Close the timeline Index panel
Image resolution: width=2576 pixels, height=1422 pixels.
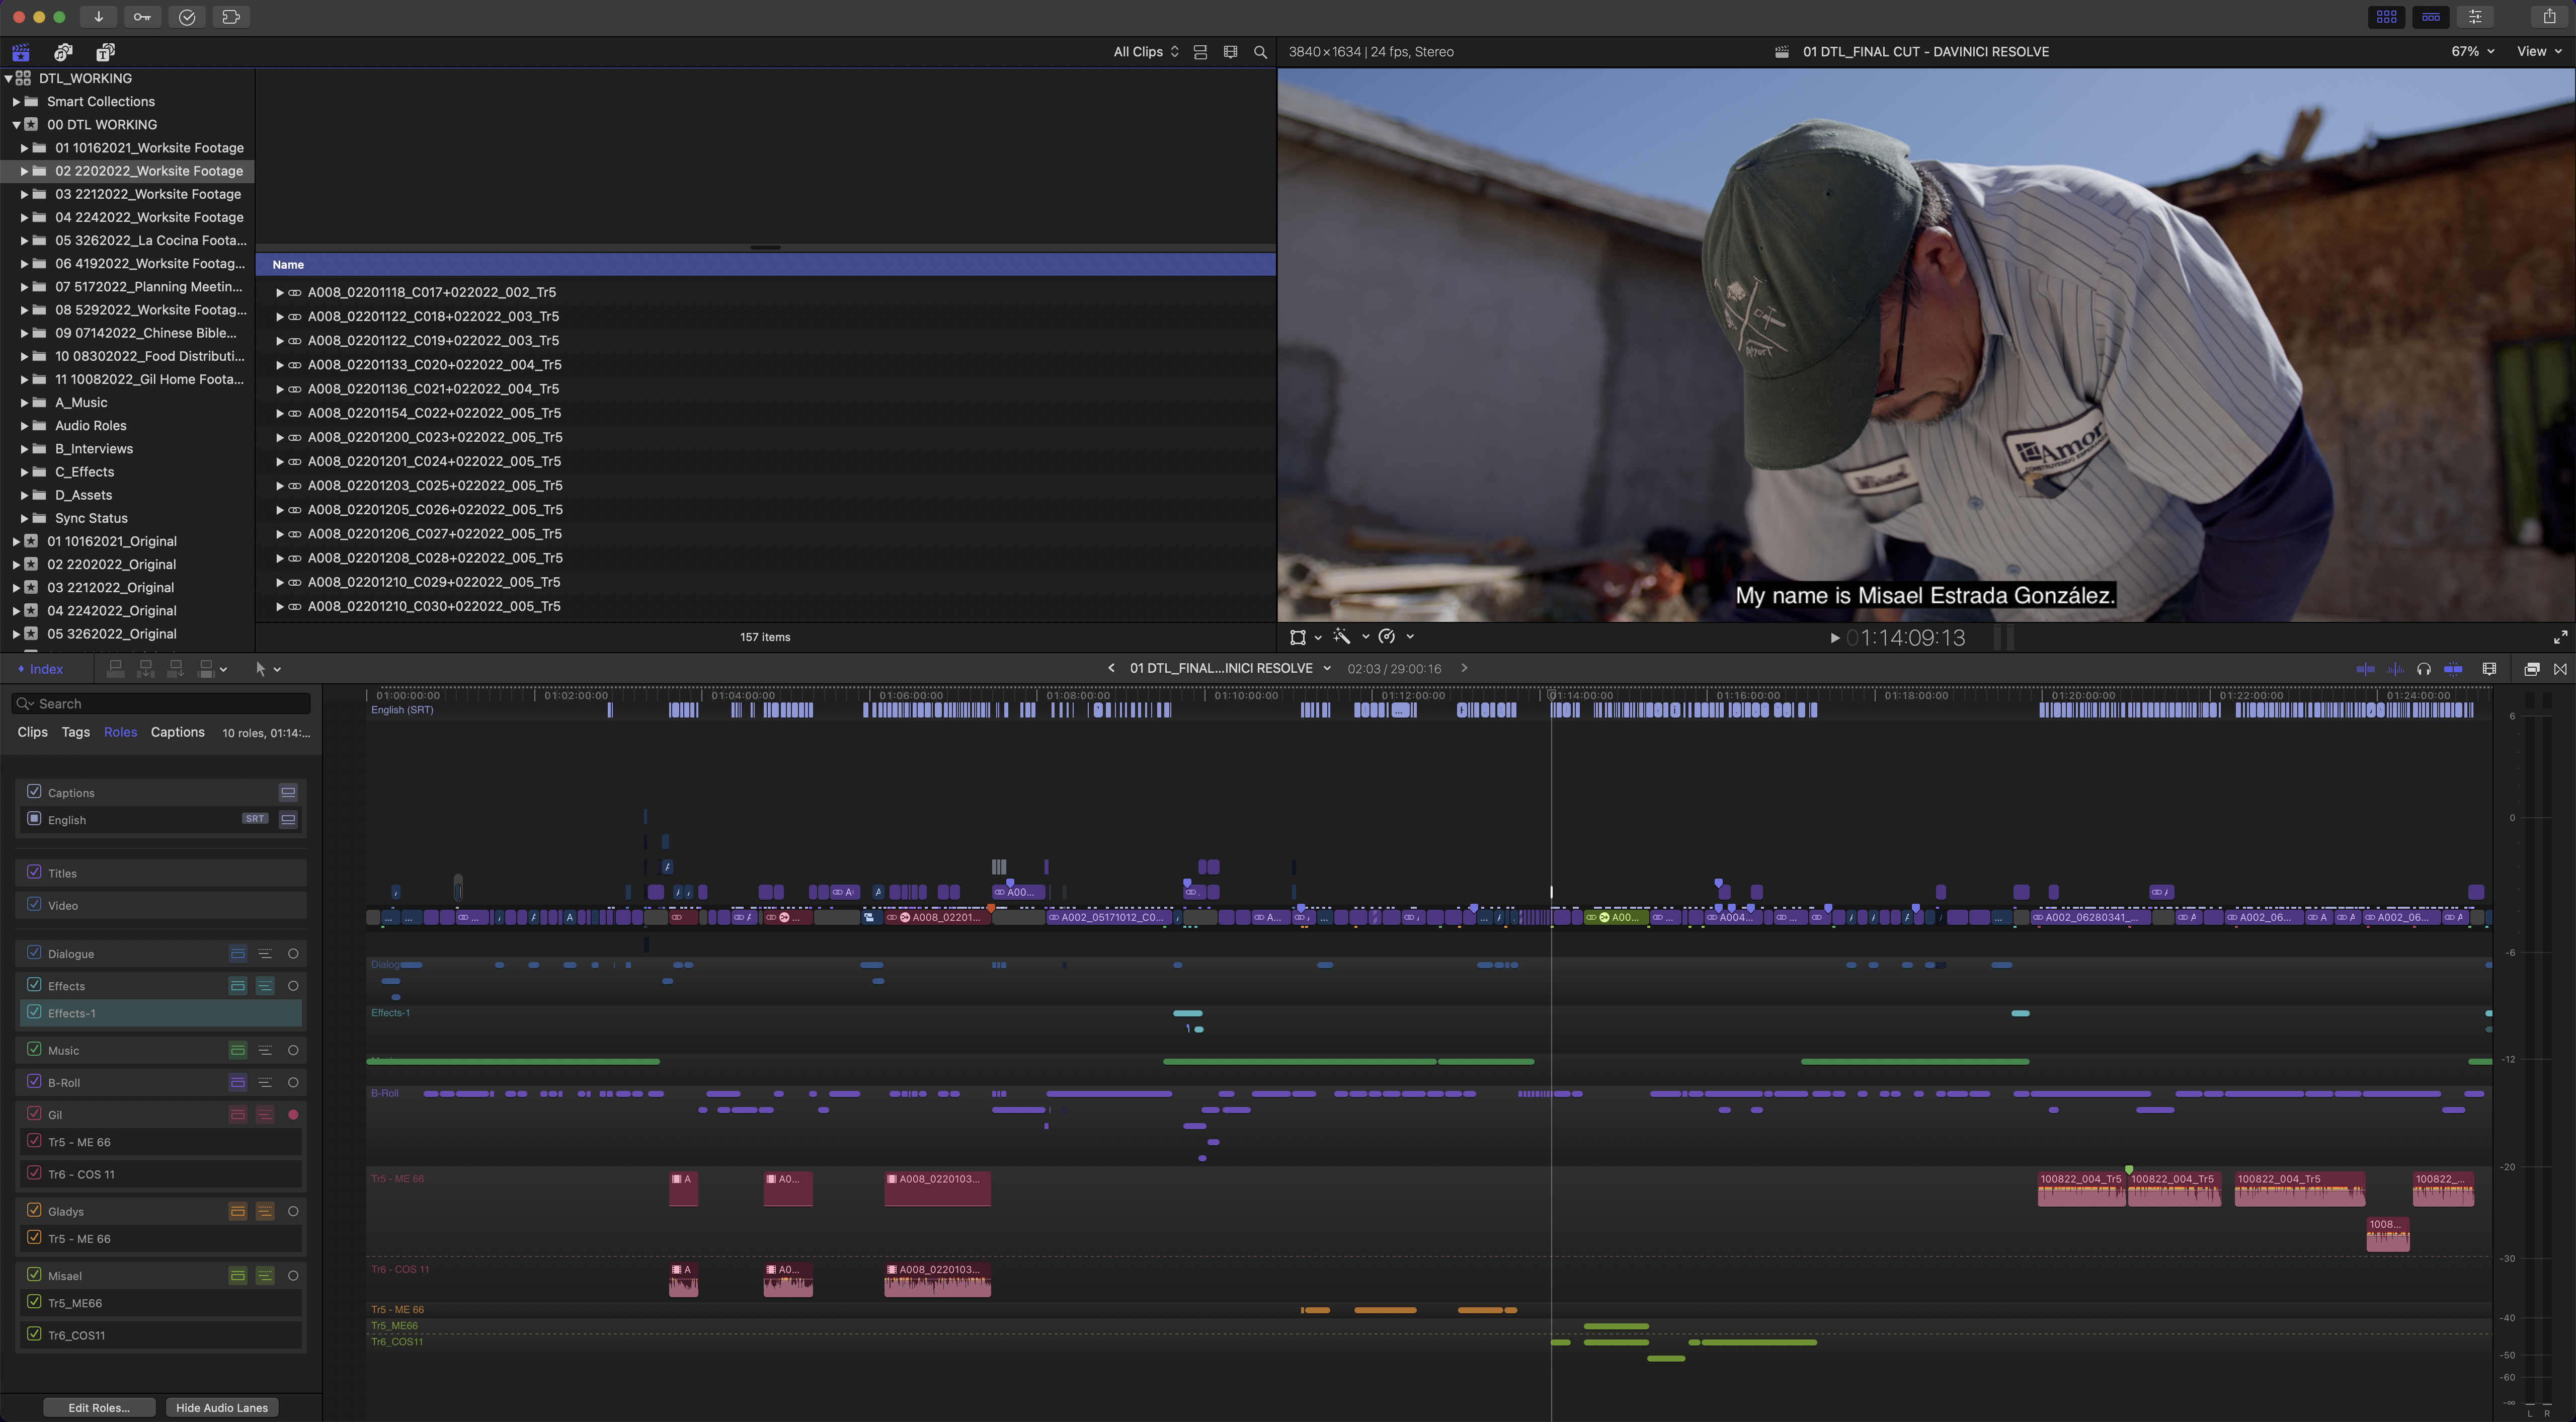pos(40,669)
